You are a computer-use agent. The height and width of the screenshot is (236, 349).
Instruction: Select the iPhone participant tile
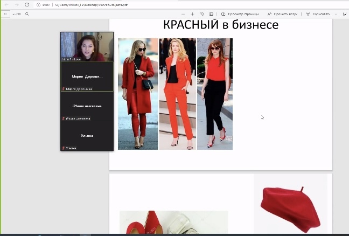pyautogui.click(x=87, y=106)
